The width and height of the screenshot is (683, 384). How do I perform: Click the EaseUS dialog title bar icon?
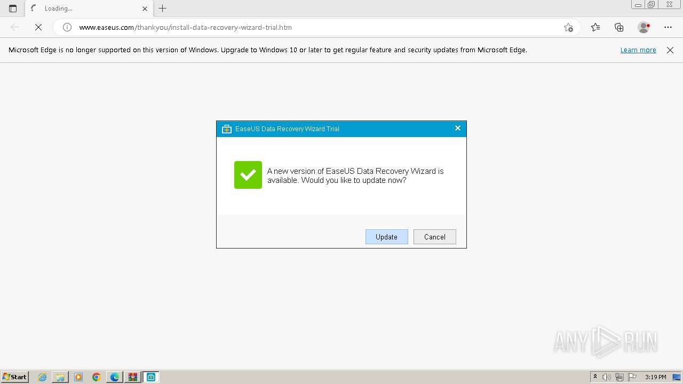pos(227,129)
